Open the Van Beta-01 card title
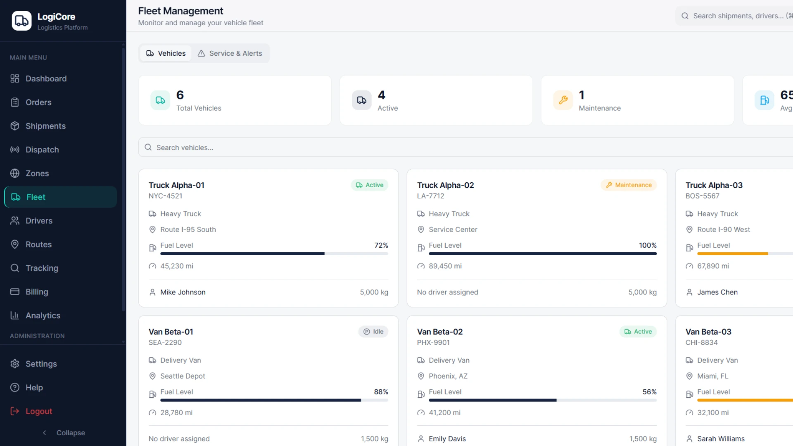This screenshot has height=446, width=793. 171,332
